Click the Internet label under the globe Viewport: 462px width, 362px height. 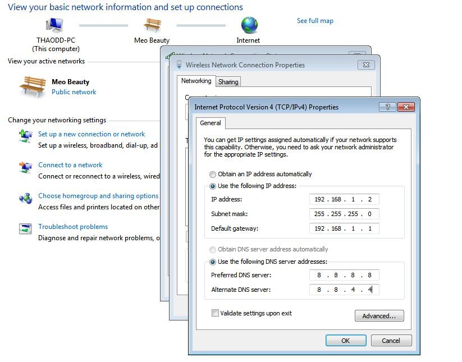(x=248, y=40)
